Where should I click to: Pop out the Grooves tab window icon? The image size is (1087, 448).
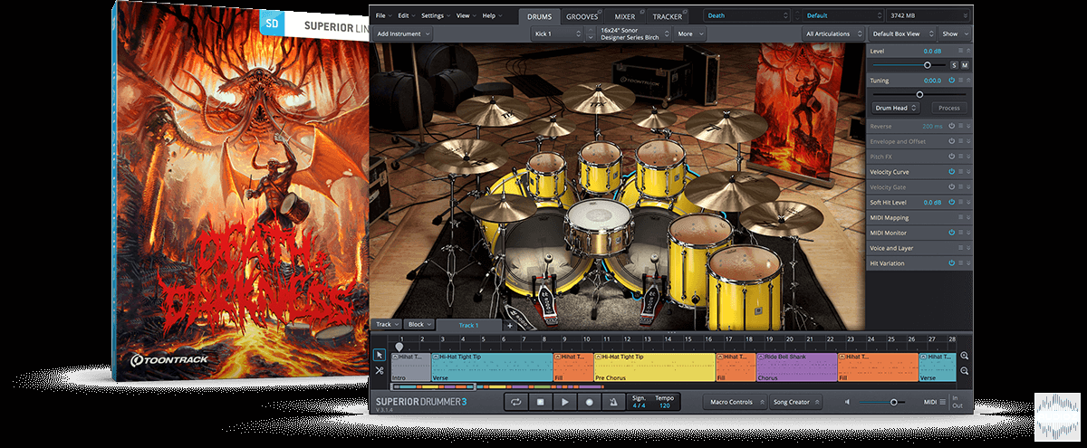601,12
